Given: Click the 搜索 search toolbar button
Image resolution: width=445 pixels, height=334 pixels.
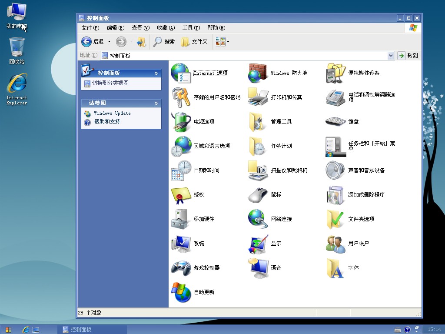Looking at the screenshot, I should click(x=164, y=42).
